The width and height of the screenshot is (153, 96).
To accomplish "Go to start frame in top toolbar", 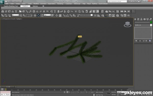I will pyautogui.click(x=122, y=11).
